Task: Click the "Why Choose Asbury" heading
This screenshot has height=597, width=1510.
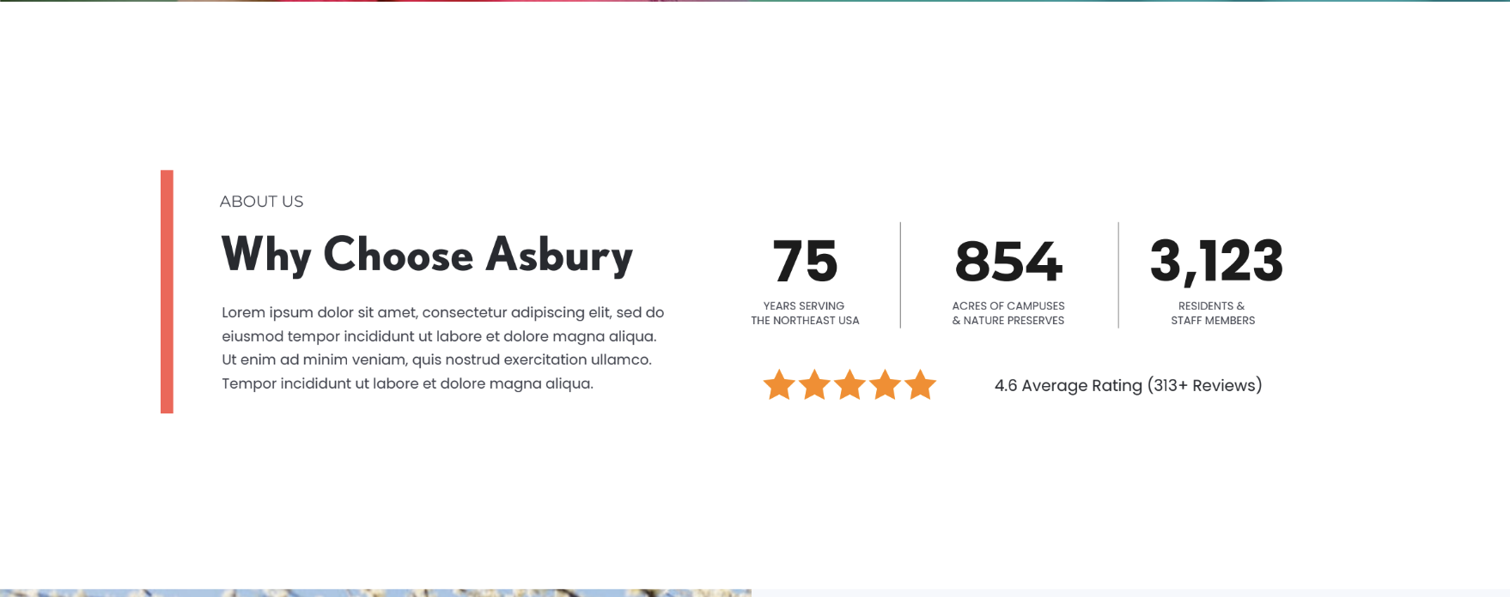Action: 427,255
